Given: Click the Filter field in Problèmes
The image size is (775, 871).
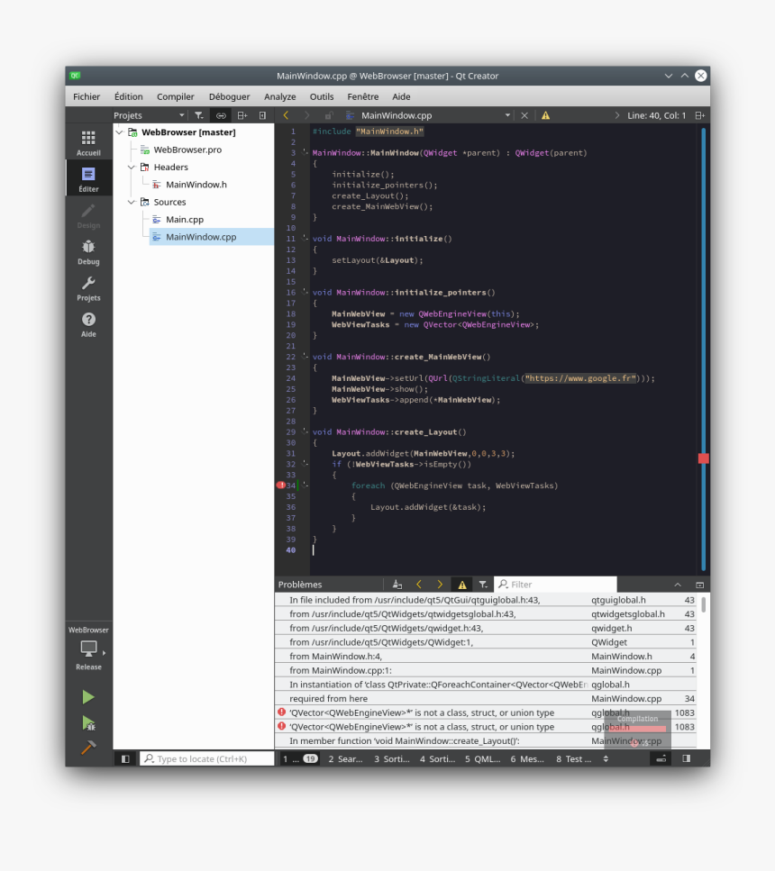Looking at the screenshot, I should tap(555, 585).
